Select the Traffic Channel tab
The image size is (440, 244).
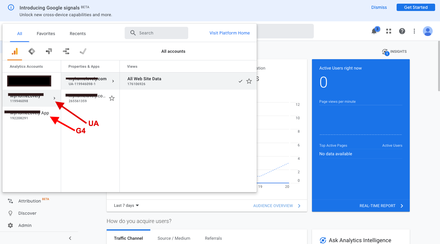click(x=128, y=238)
